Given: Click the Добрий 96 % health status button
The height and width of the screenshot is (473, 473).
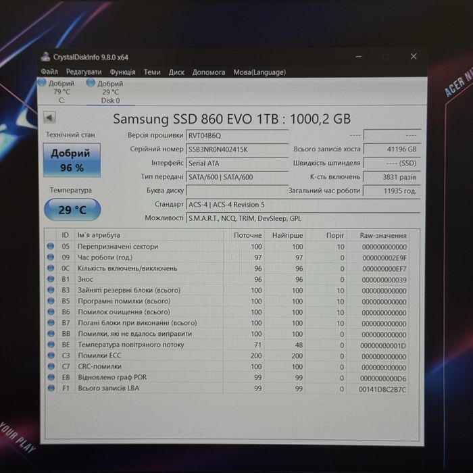Looking at the screenshot, I should tap(72, 160).
